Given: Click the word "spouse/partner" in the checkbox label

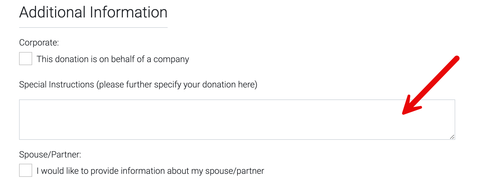Looking at the screenshot, I should click(234, 171).
